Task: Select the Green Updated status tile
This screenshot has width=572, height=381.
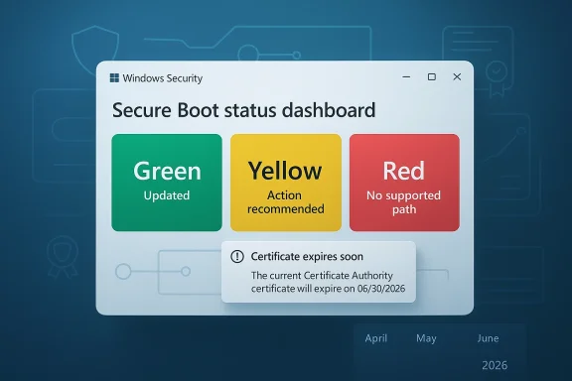Action: tap(167, 183)
